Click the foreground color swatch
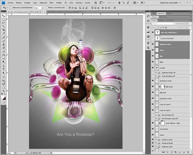193x155 pixels. click(3, 97)
